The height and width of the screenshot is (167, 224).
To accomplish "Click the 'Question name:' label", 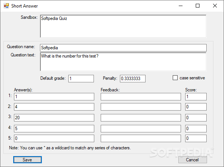I will pos(21,47).
